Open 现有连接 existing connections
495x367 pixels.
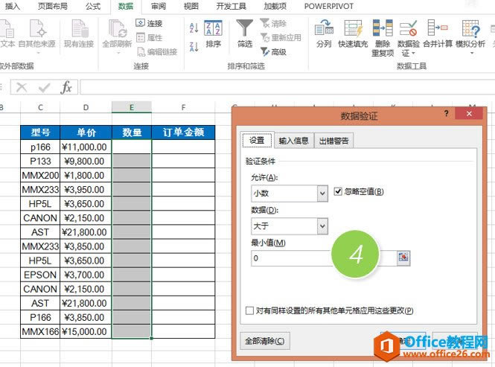[x=79, y=33]
